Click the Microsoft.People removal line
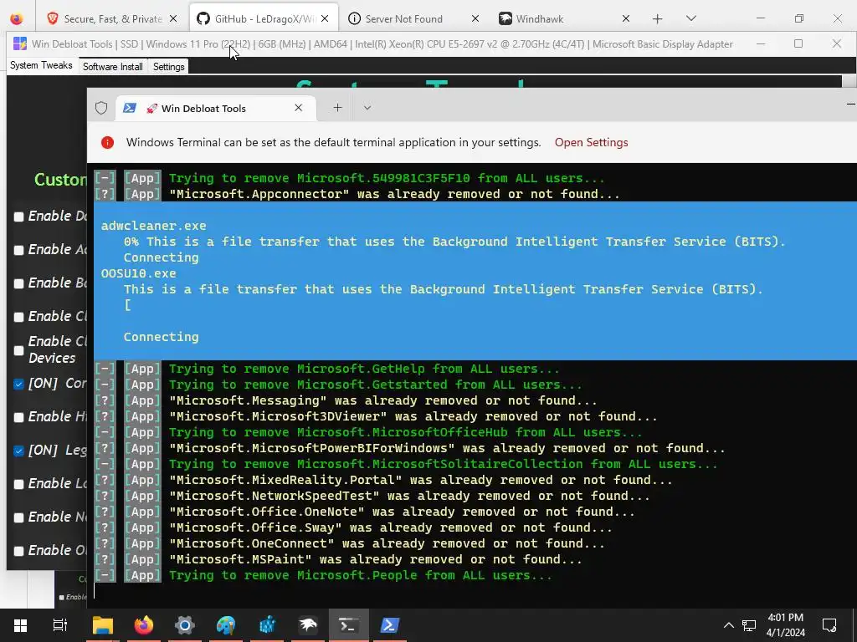Image resolution: width=857 pixels, height=642 pixels. coord(323,575)
